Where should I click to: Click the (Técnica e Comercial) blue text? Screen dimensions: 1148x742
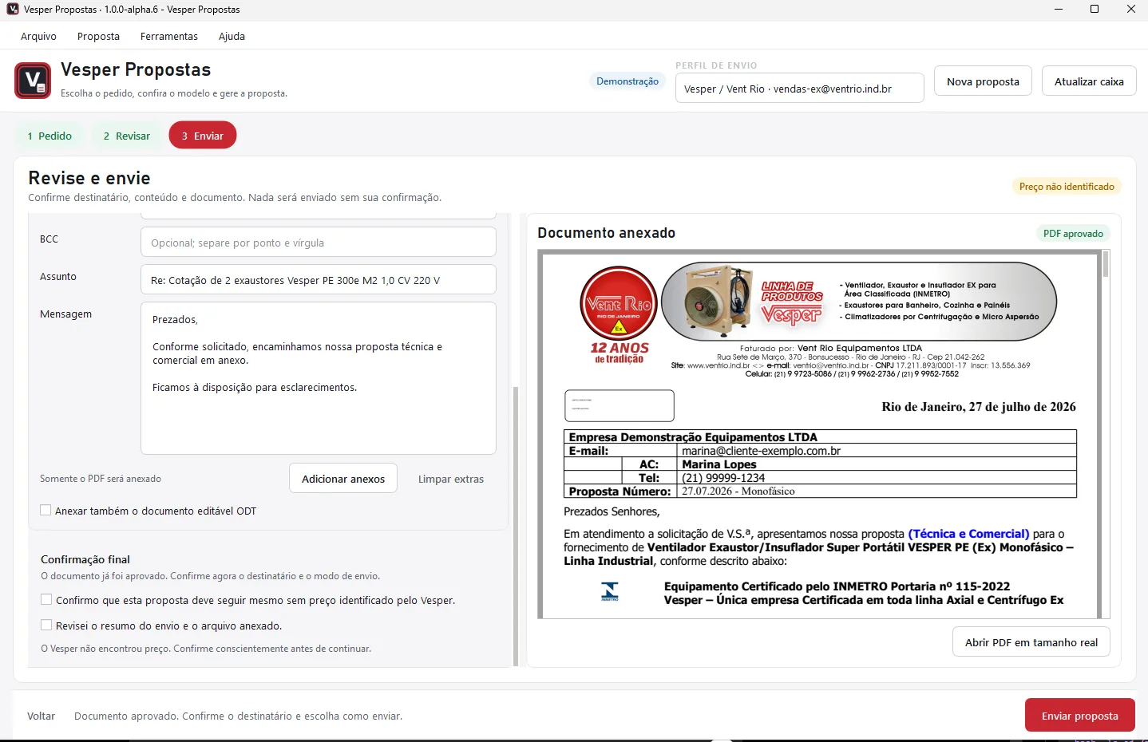[968, 534]
